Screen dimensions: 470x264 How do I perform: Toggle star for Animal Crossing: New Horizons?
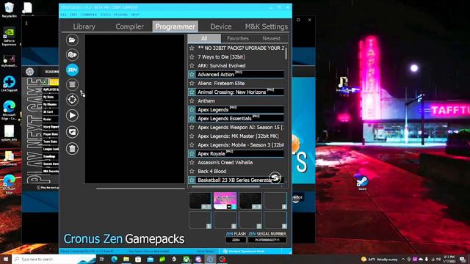pyautogui.click(x=192, y=92)
